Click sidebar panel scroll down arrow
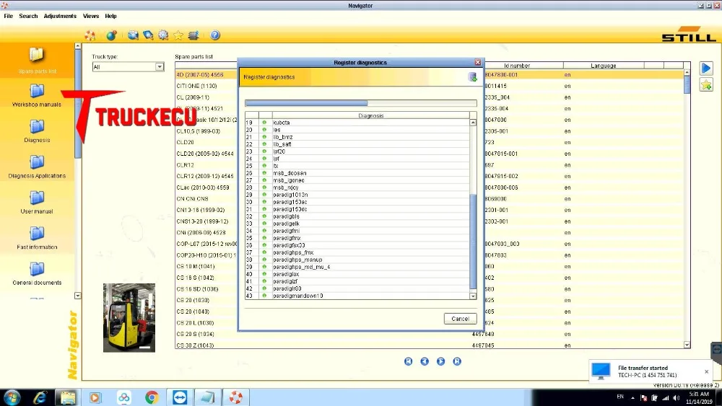This screenshot has width=722, height=406. (x=77, y=296)
